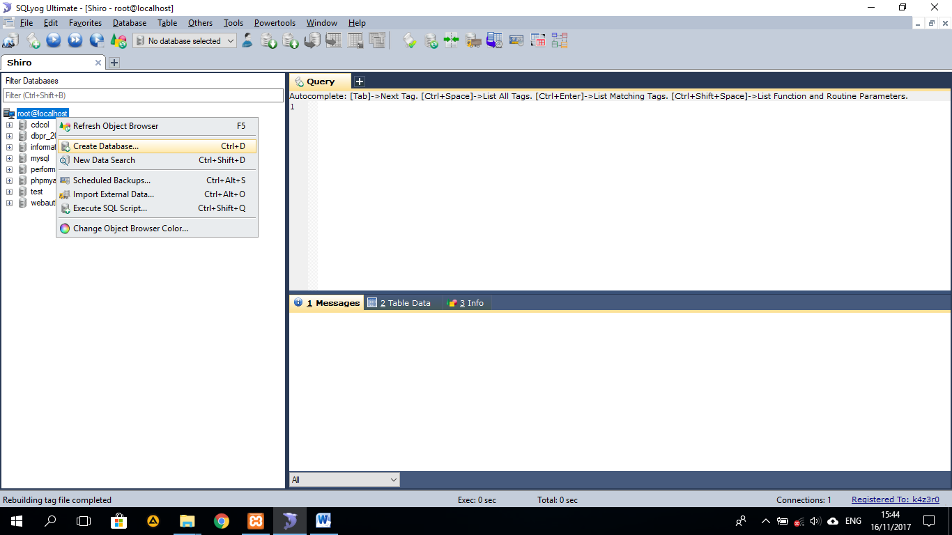Image resolution: width=952 pixels, height=535 pixels.
Task: Click the single-arrow Execute Query icon
Action: pos(54,40)
